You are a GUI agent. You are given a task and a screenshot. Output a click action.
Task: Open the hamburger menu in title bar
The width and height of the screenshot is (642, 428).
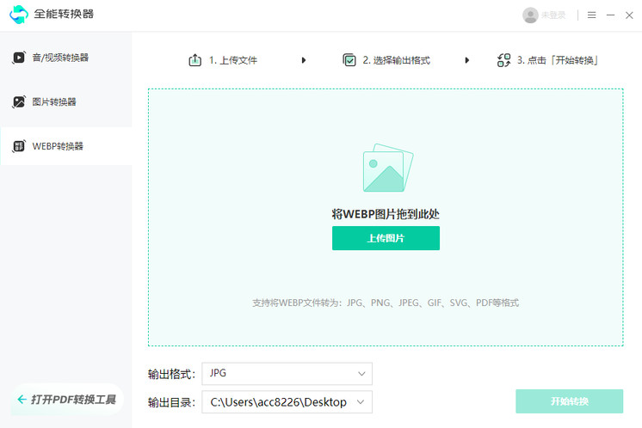592,15
